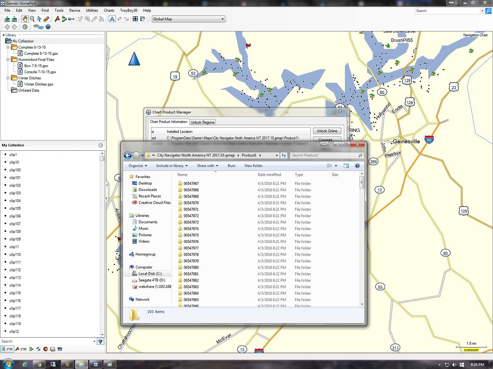This screenshot has width=493, height=369.
Task: Open Explorer change view dropdown arrow
Action: tap(336, 166)
